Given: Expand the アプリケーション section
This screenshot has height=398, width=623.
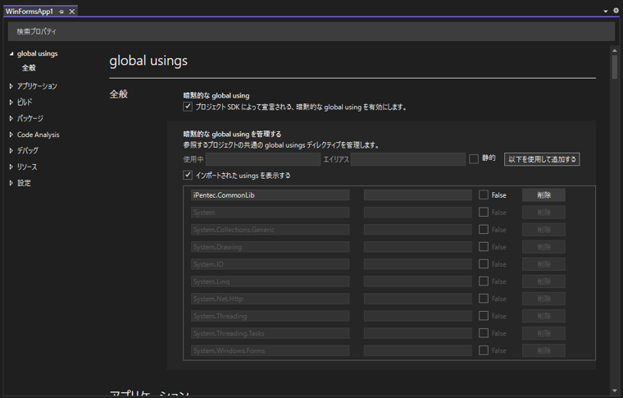Looking at the screenshot, I should 11,86.
